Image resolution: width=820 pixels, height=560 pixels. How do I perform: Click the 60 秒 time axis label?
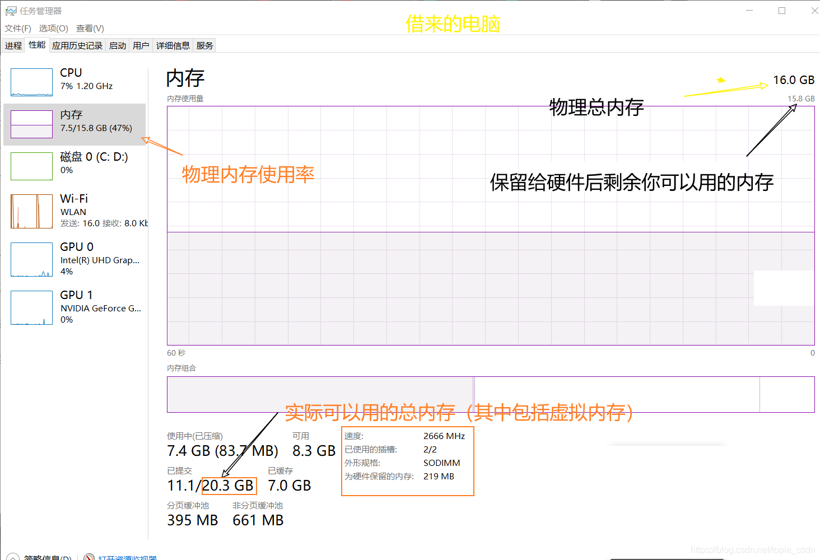(x=176, y=353)
